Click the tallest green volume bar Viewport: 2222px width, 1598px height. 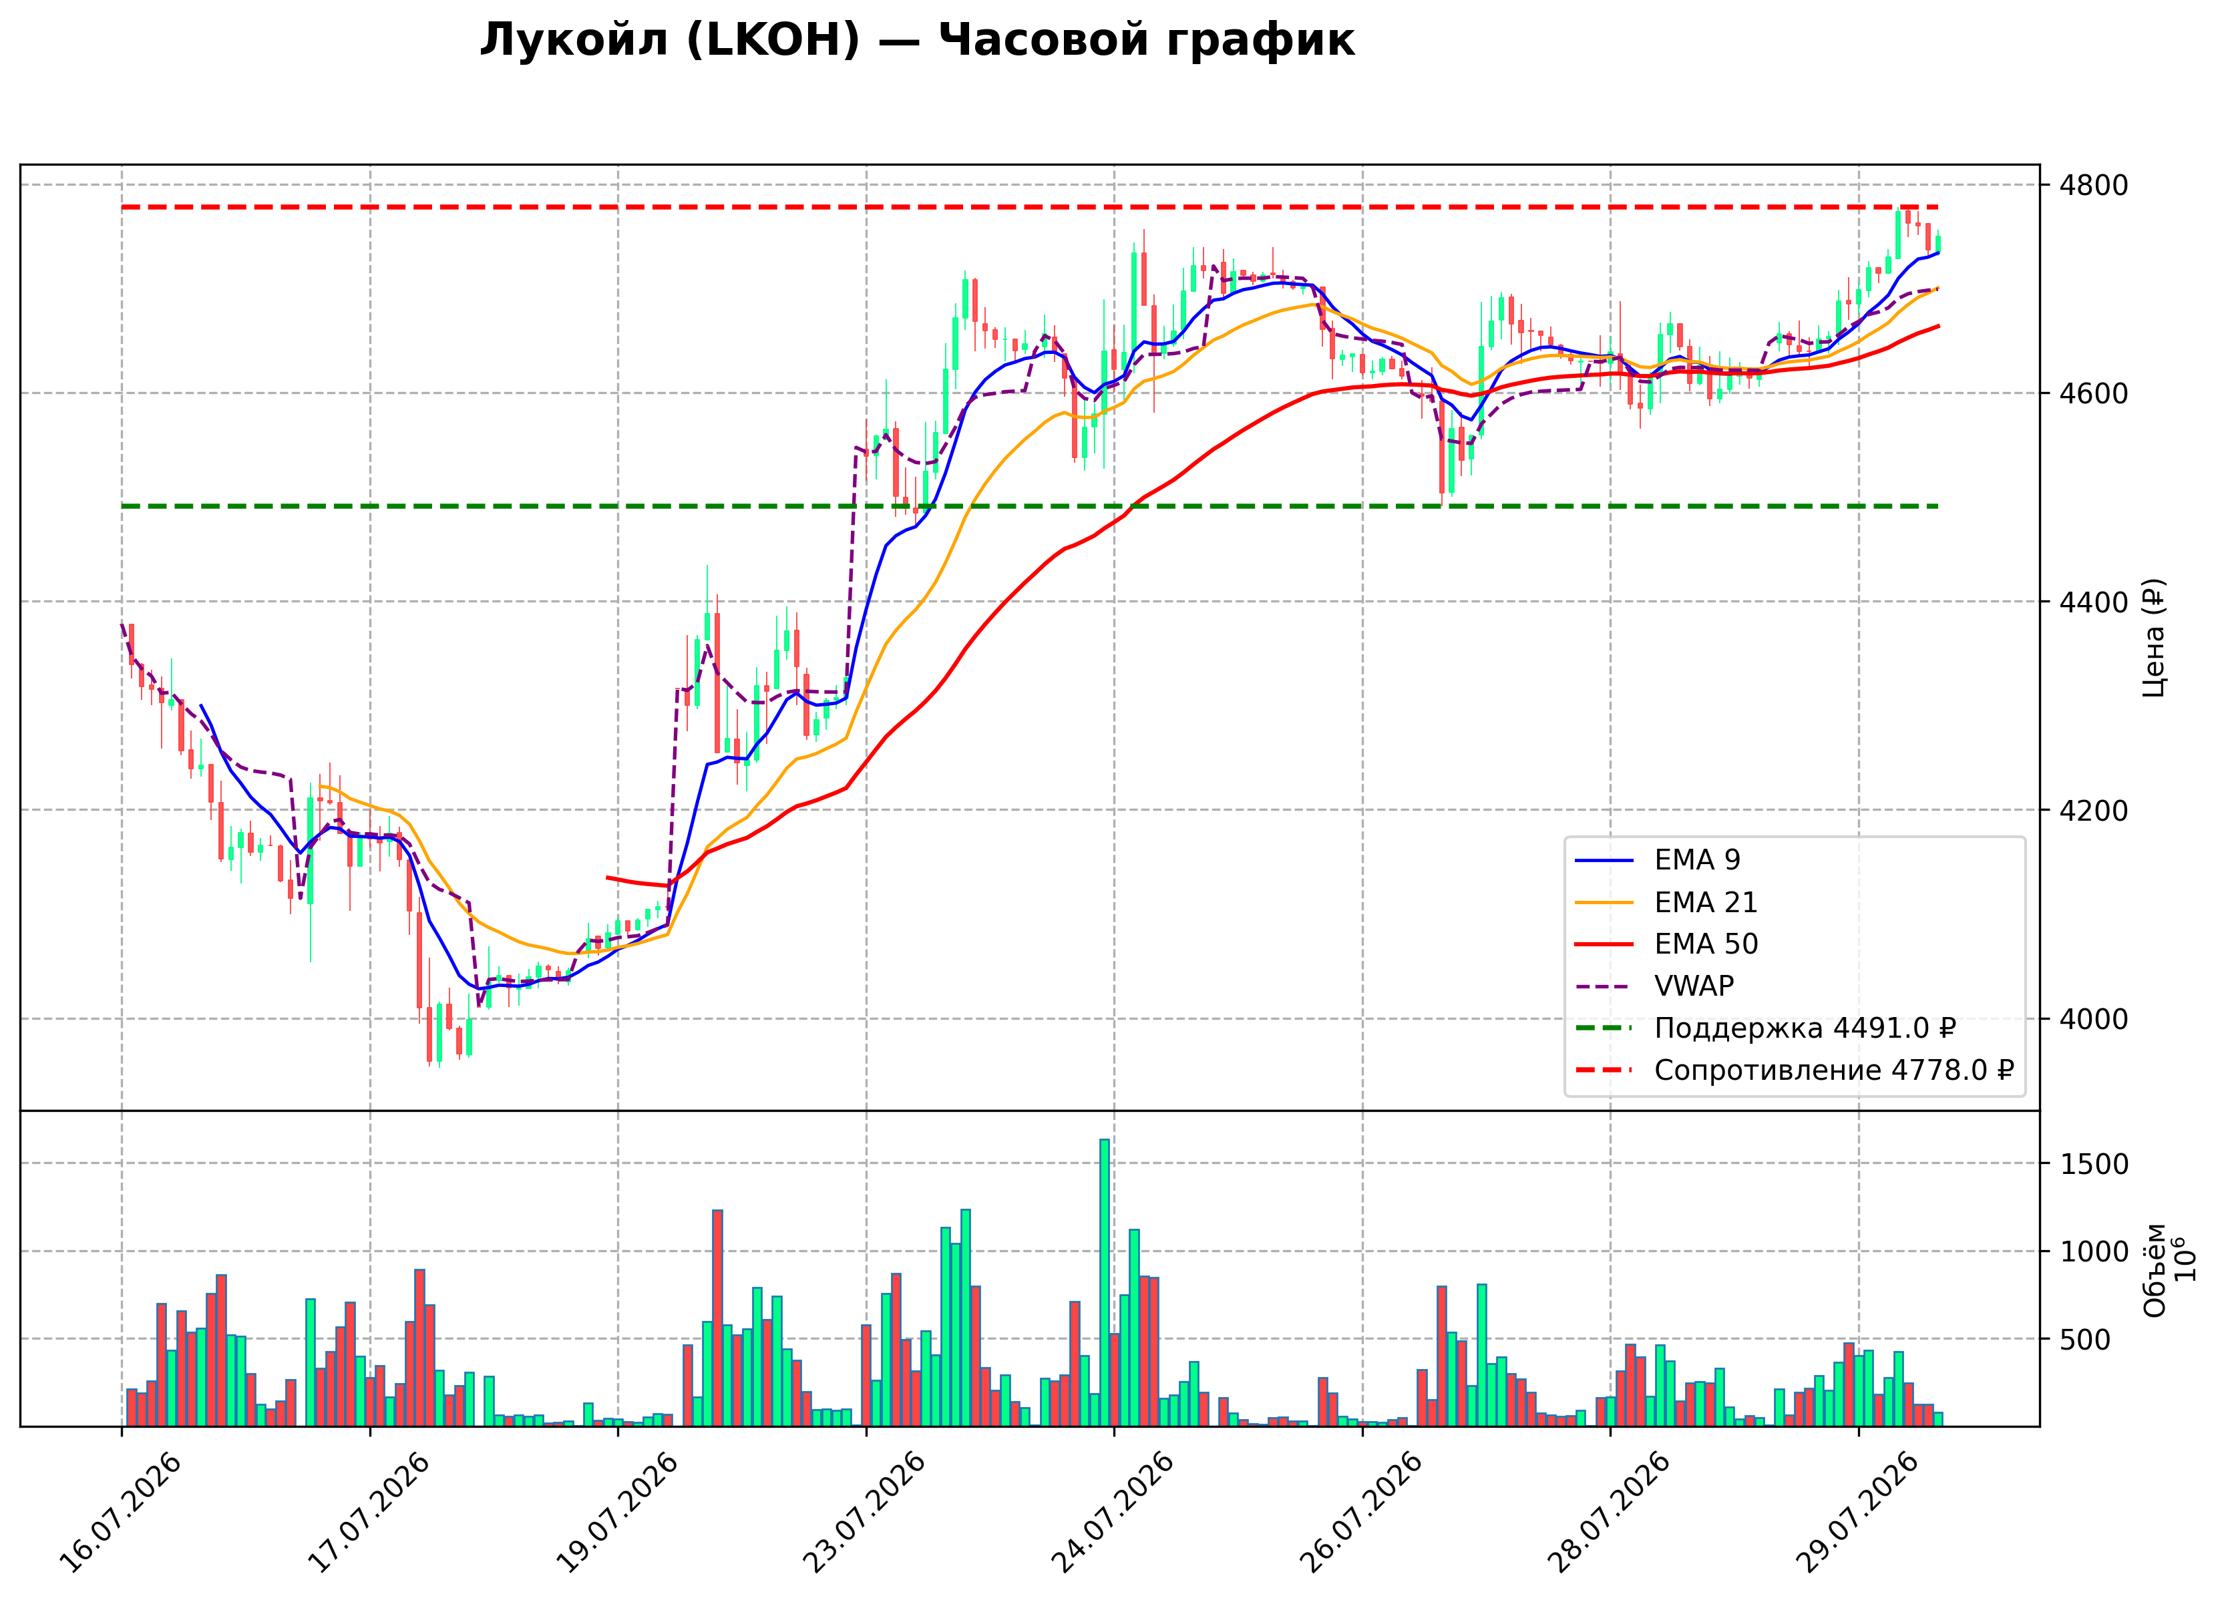pyautogui.click(x=1104, y=1283)
